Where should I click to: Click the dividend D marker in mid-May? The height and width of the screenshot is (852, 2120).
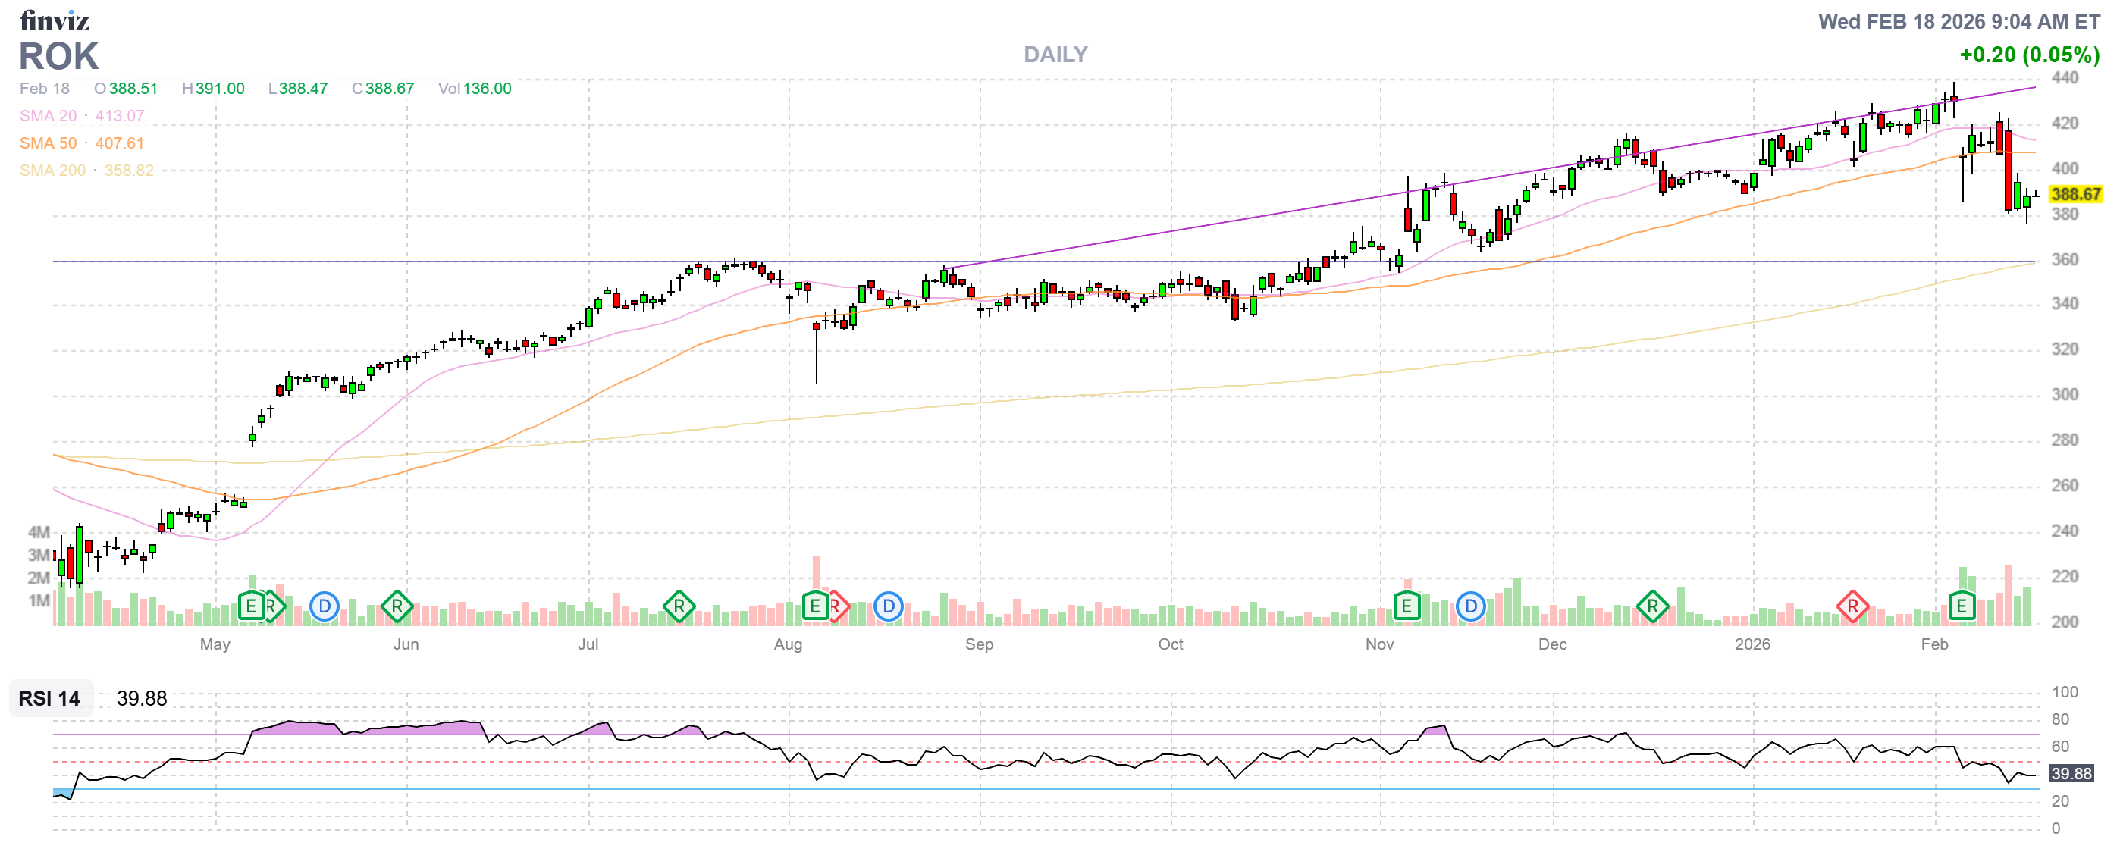325,608
